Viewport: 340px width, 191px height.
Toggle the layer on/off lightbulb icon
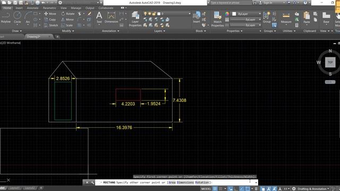tap(145, 14)
